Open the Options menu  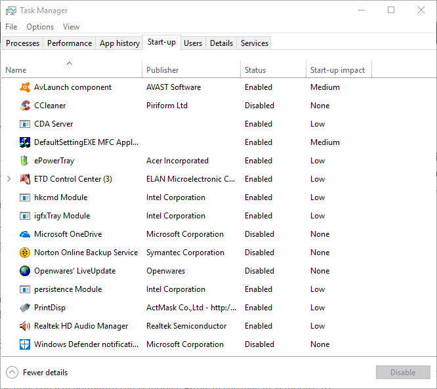coord(40,27)
